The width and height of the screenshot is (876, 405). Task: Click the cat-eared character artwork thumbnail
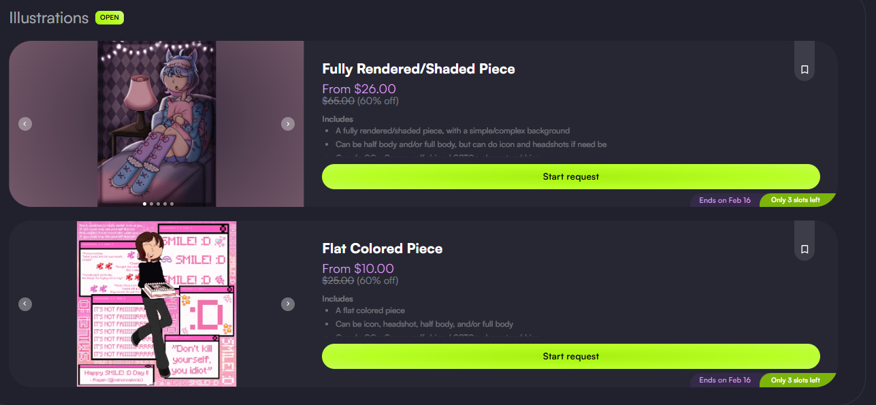pos(157,123)
